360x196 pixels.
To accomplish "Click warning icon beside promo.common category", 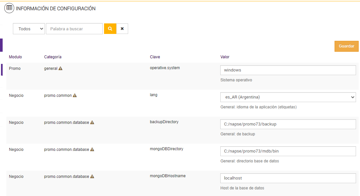I will tap(75, 96).
